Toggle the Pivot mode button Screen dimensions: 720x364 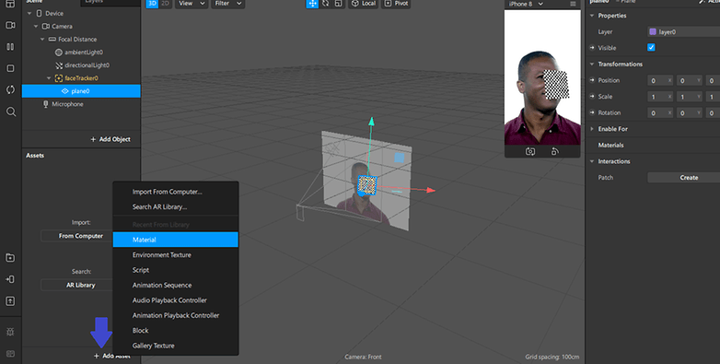coord(396,4)
